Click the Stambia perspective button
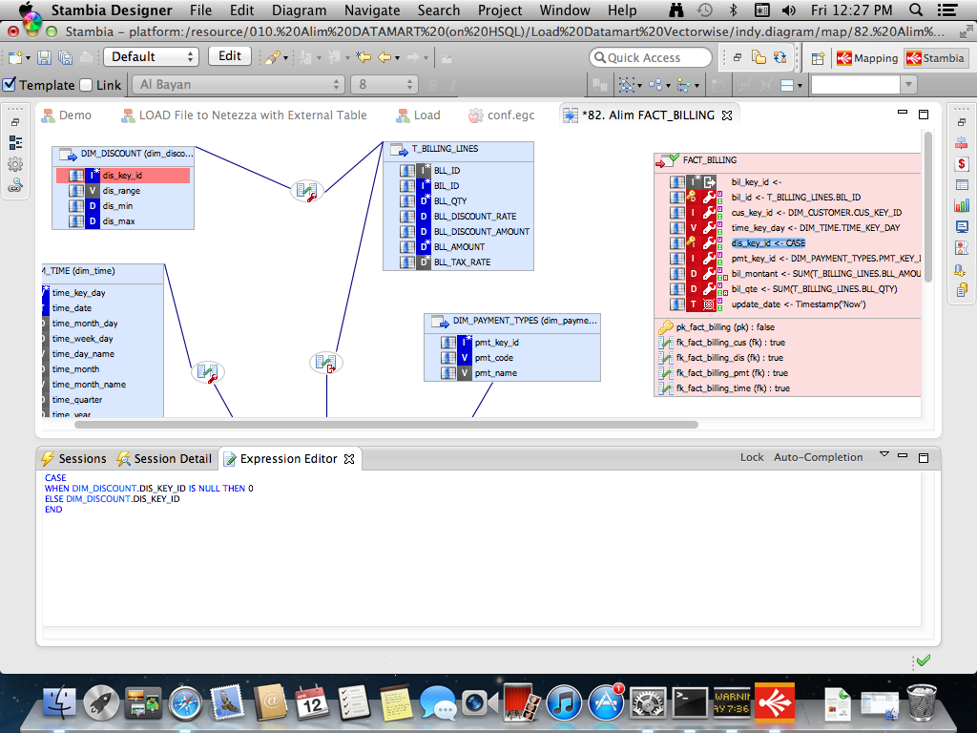 pos(935,58)
